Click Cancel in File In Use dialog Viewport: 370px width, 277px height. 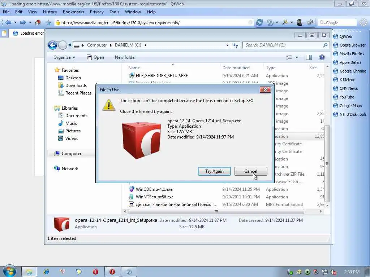[251, 171]
